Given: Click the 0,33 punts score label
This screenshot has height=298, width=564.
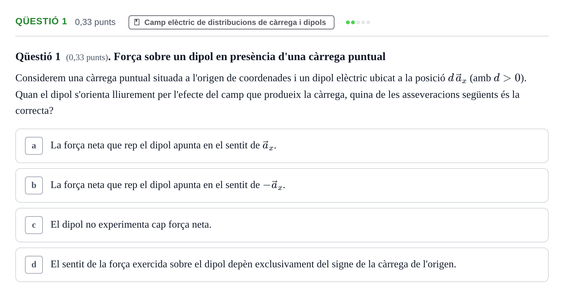Looking at the screenshot, I should coord(95,22).
